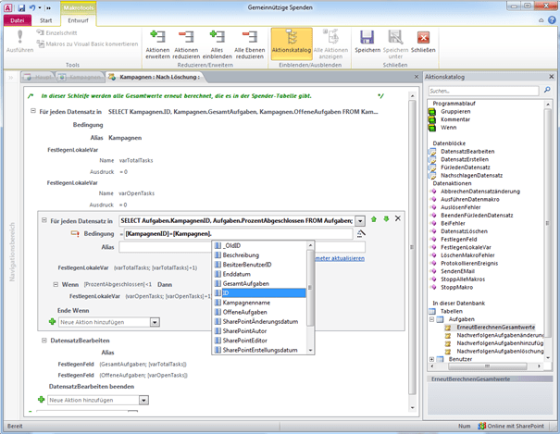The width and height of the screenshot is (560, 434).
Task: Click Aktionen erweitern icon
Action: click(x=157, y=37)
